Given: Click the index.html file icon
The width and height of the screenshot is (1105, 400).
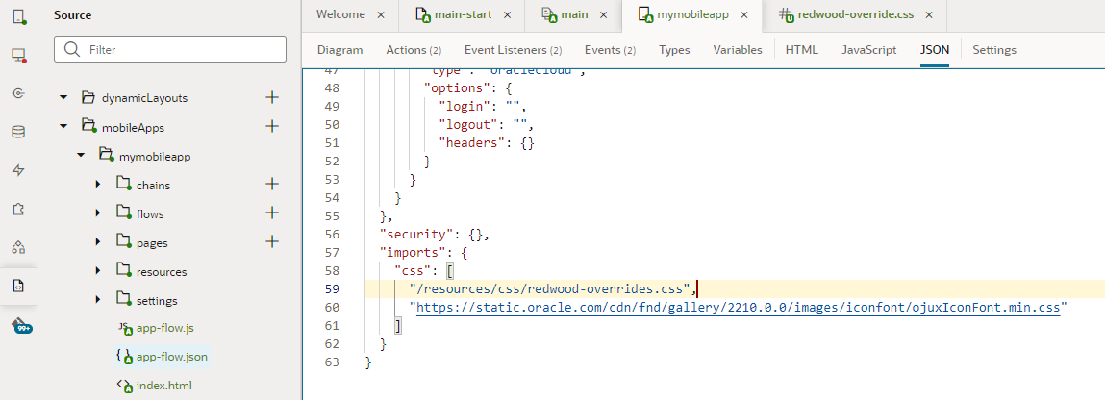Looking at the screenshot, I should (125, 386).
